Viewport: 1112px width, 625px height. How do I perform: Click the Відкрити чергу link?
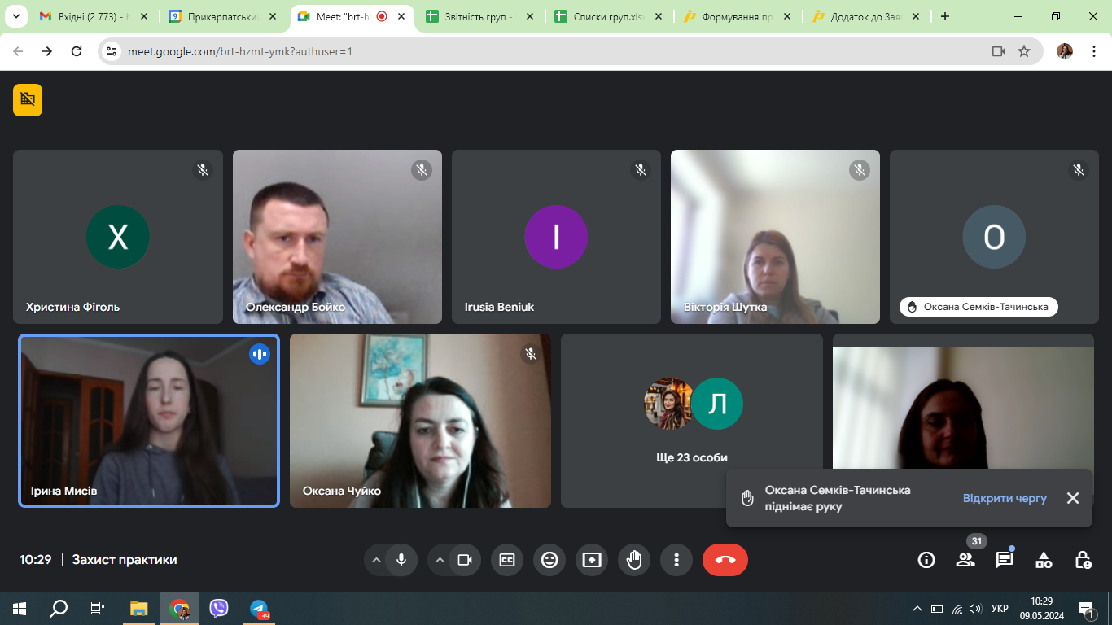(1005, 498)
